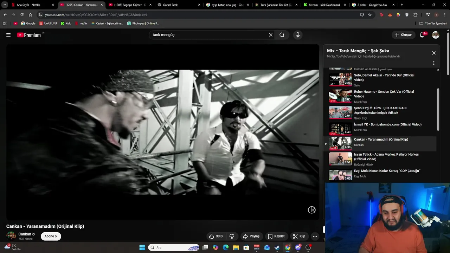This screenshot has height=253, width=450.
Task: Click the playlist panel scrollbar
Action: tap(438, 109)
